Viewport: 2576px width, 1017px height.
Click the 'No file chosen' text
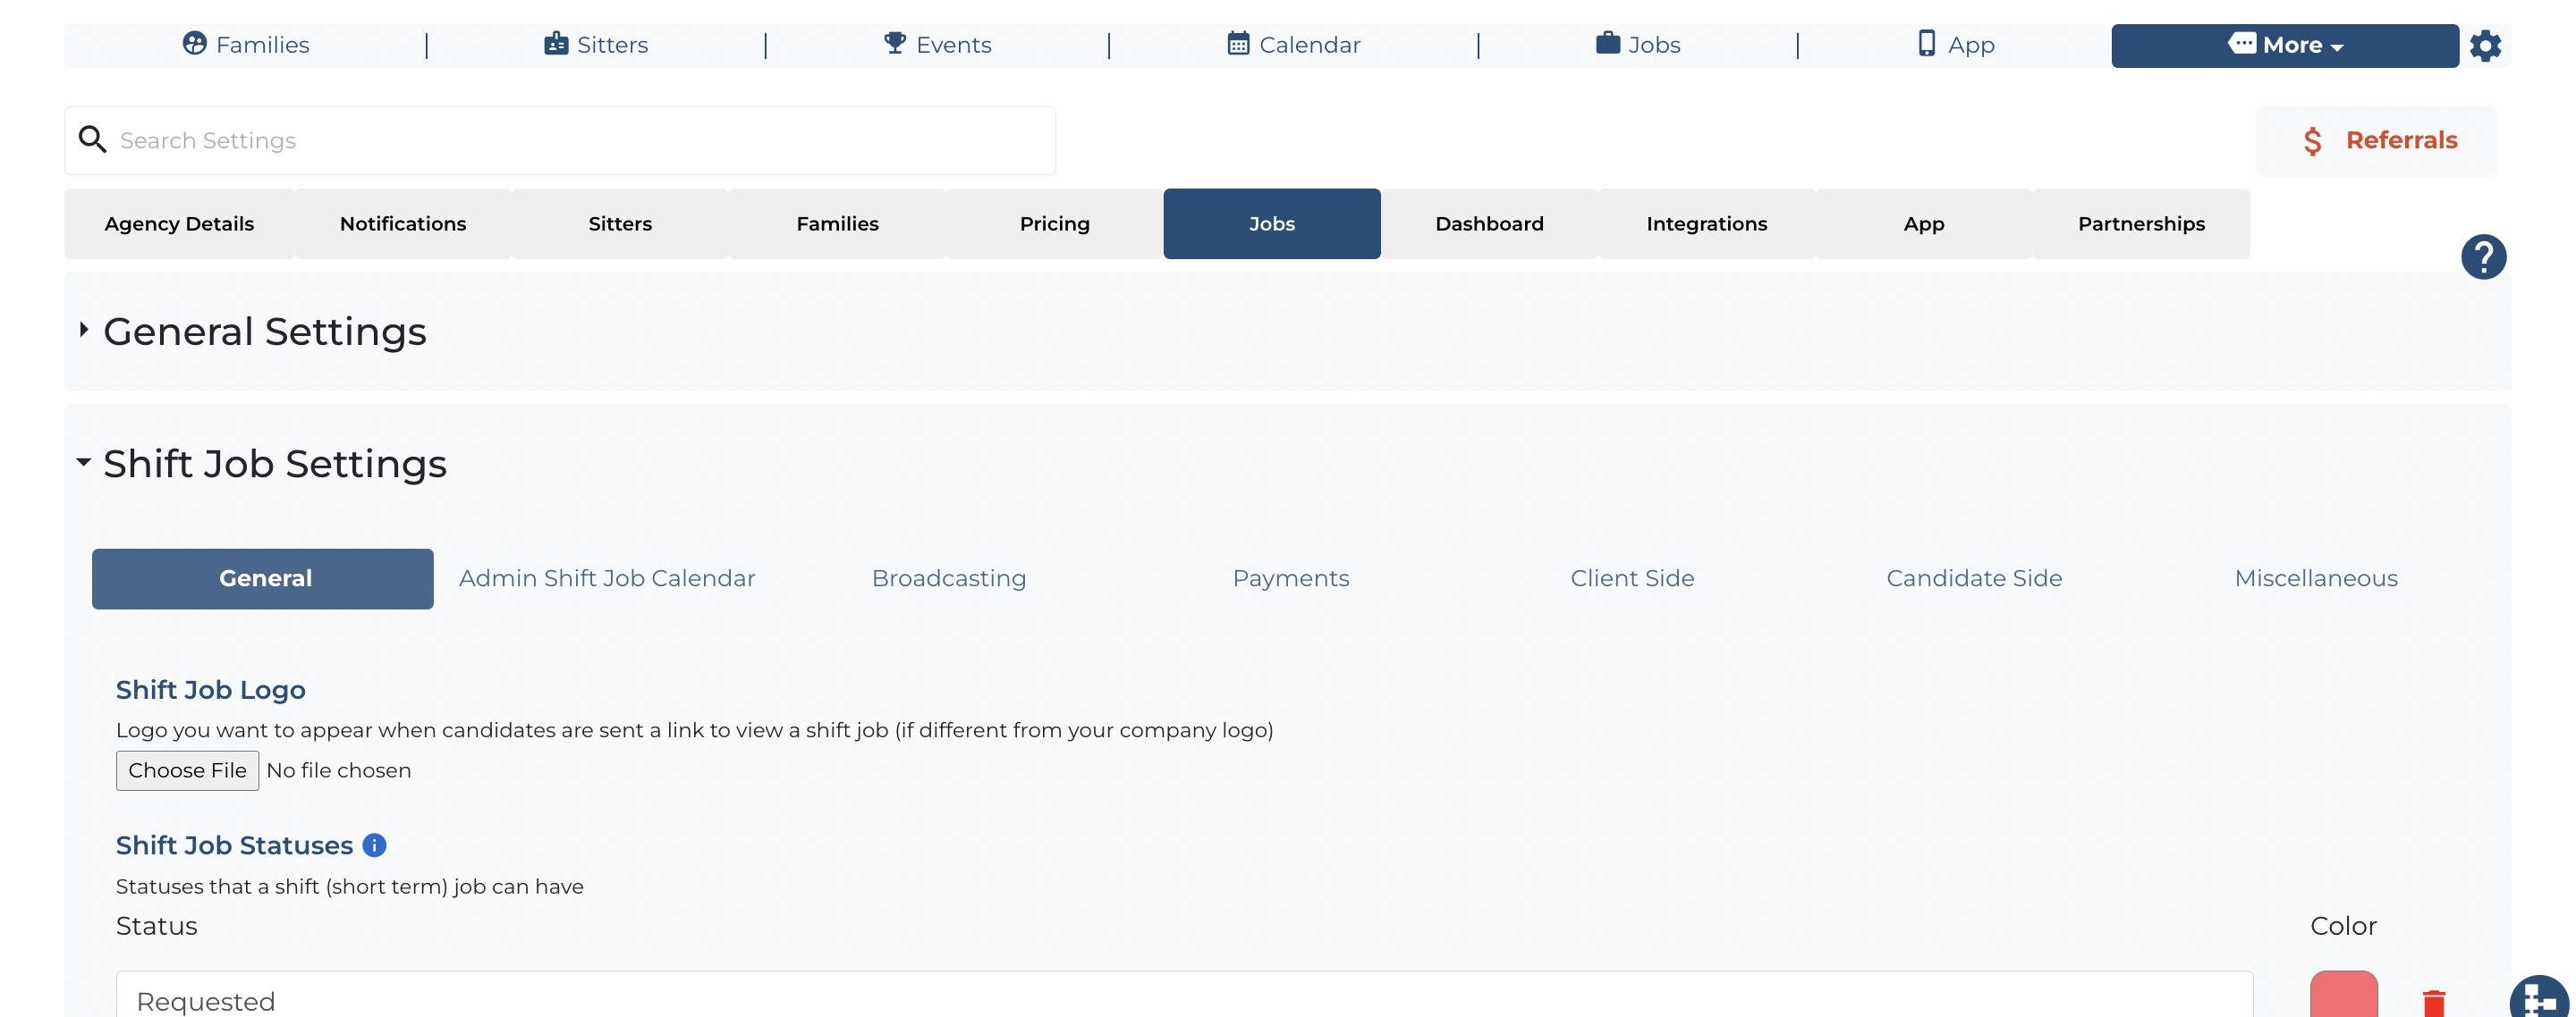[338, 770]
